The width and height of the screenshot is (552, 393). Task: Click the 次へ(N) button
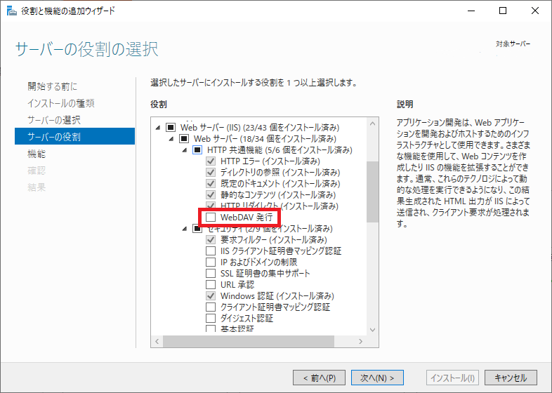377,378
